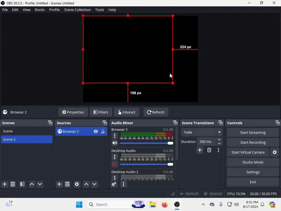
Task: Adjust Desktop Audio volume slider
Action: coord(146,164)
